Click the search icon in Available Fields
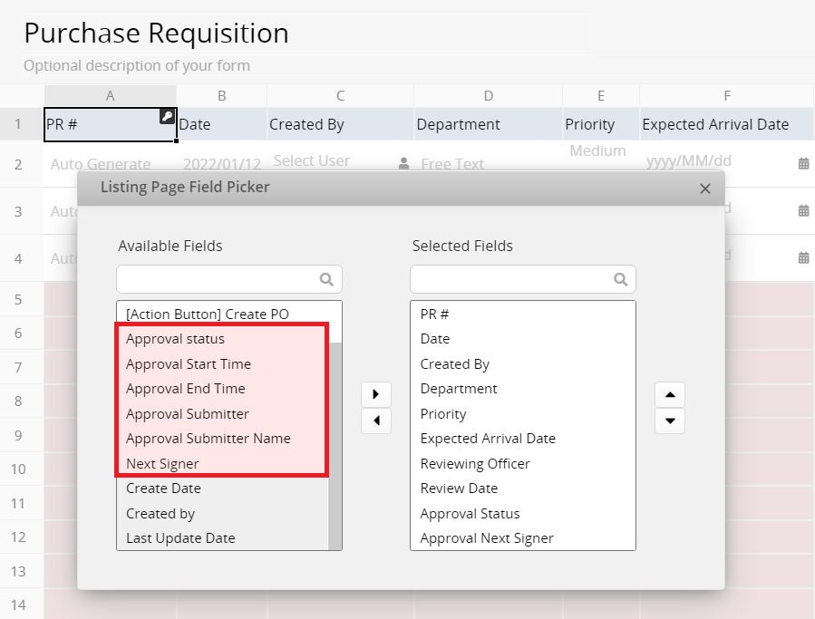The width and height of the screenshot is (815, 619). [x=326, y=279]
